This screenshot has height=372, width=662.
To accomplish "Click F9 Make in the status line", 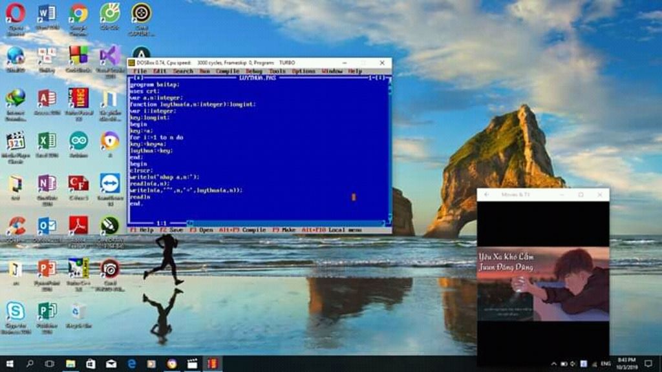I will pyautogui.click(x=284, y=231).
